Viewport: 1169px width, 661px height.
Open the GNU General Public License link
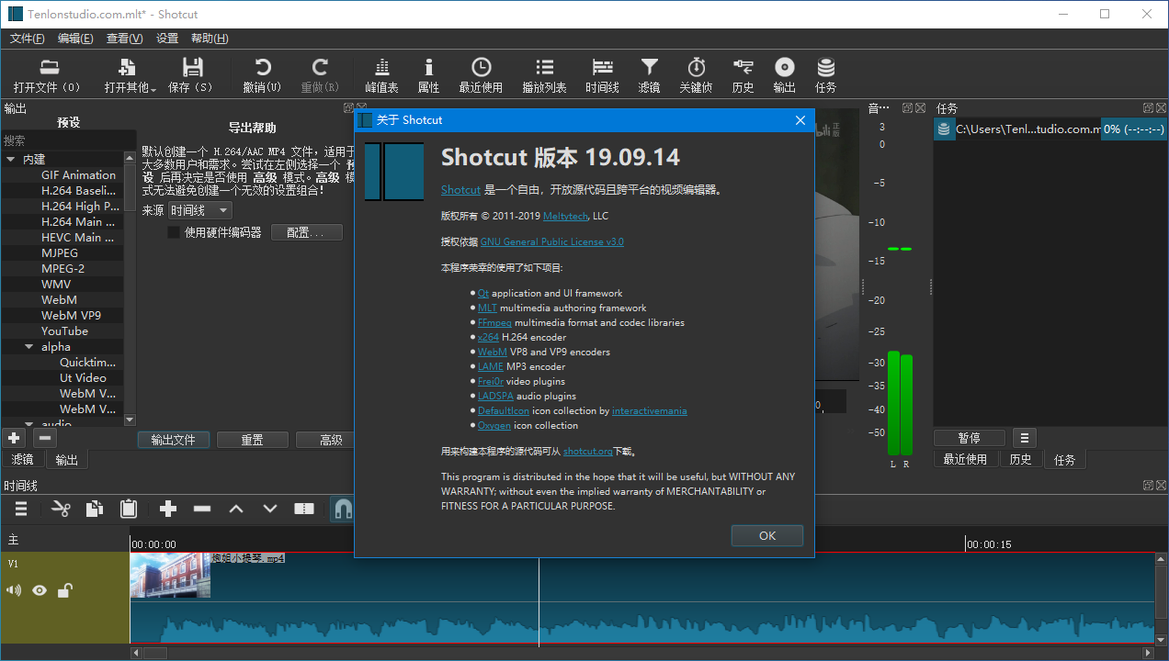551,241
